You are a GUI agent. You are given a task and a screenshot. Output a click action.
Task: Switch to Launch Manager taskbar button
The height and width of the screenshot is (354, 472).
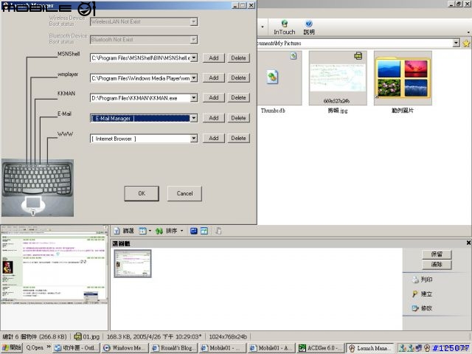369,347
